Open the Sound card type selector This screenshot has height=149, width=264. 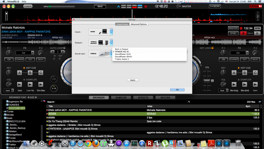101,54
